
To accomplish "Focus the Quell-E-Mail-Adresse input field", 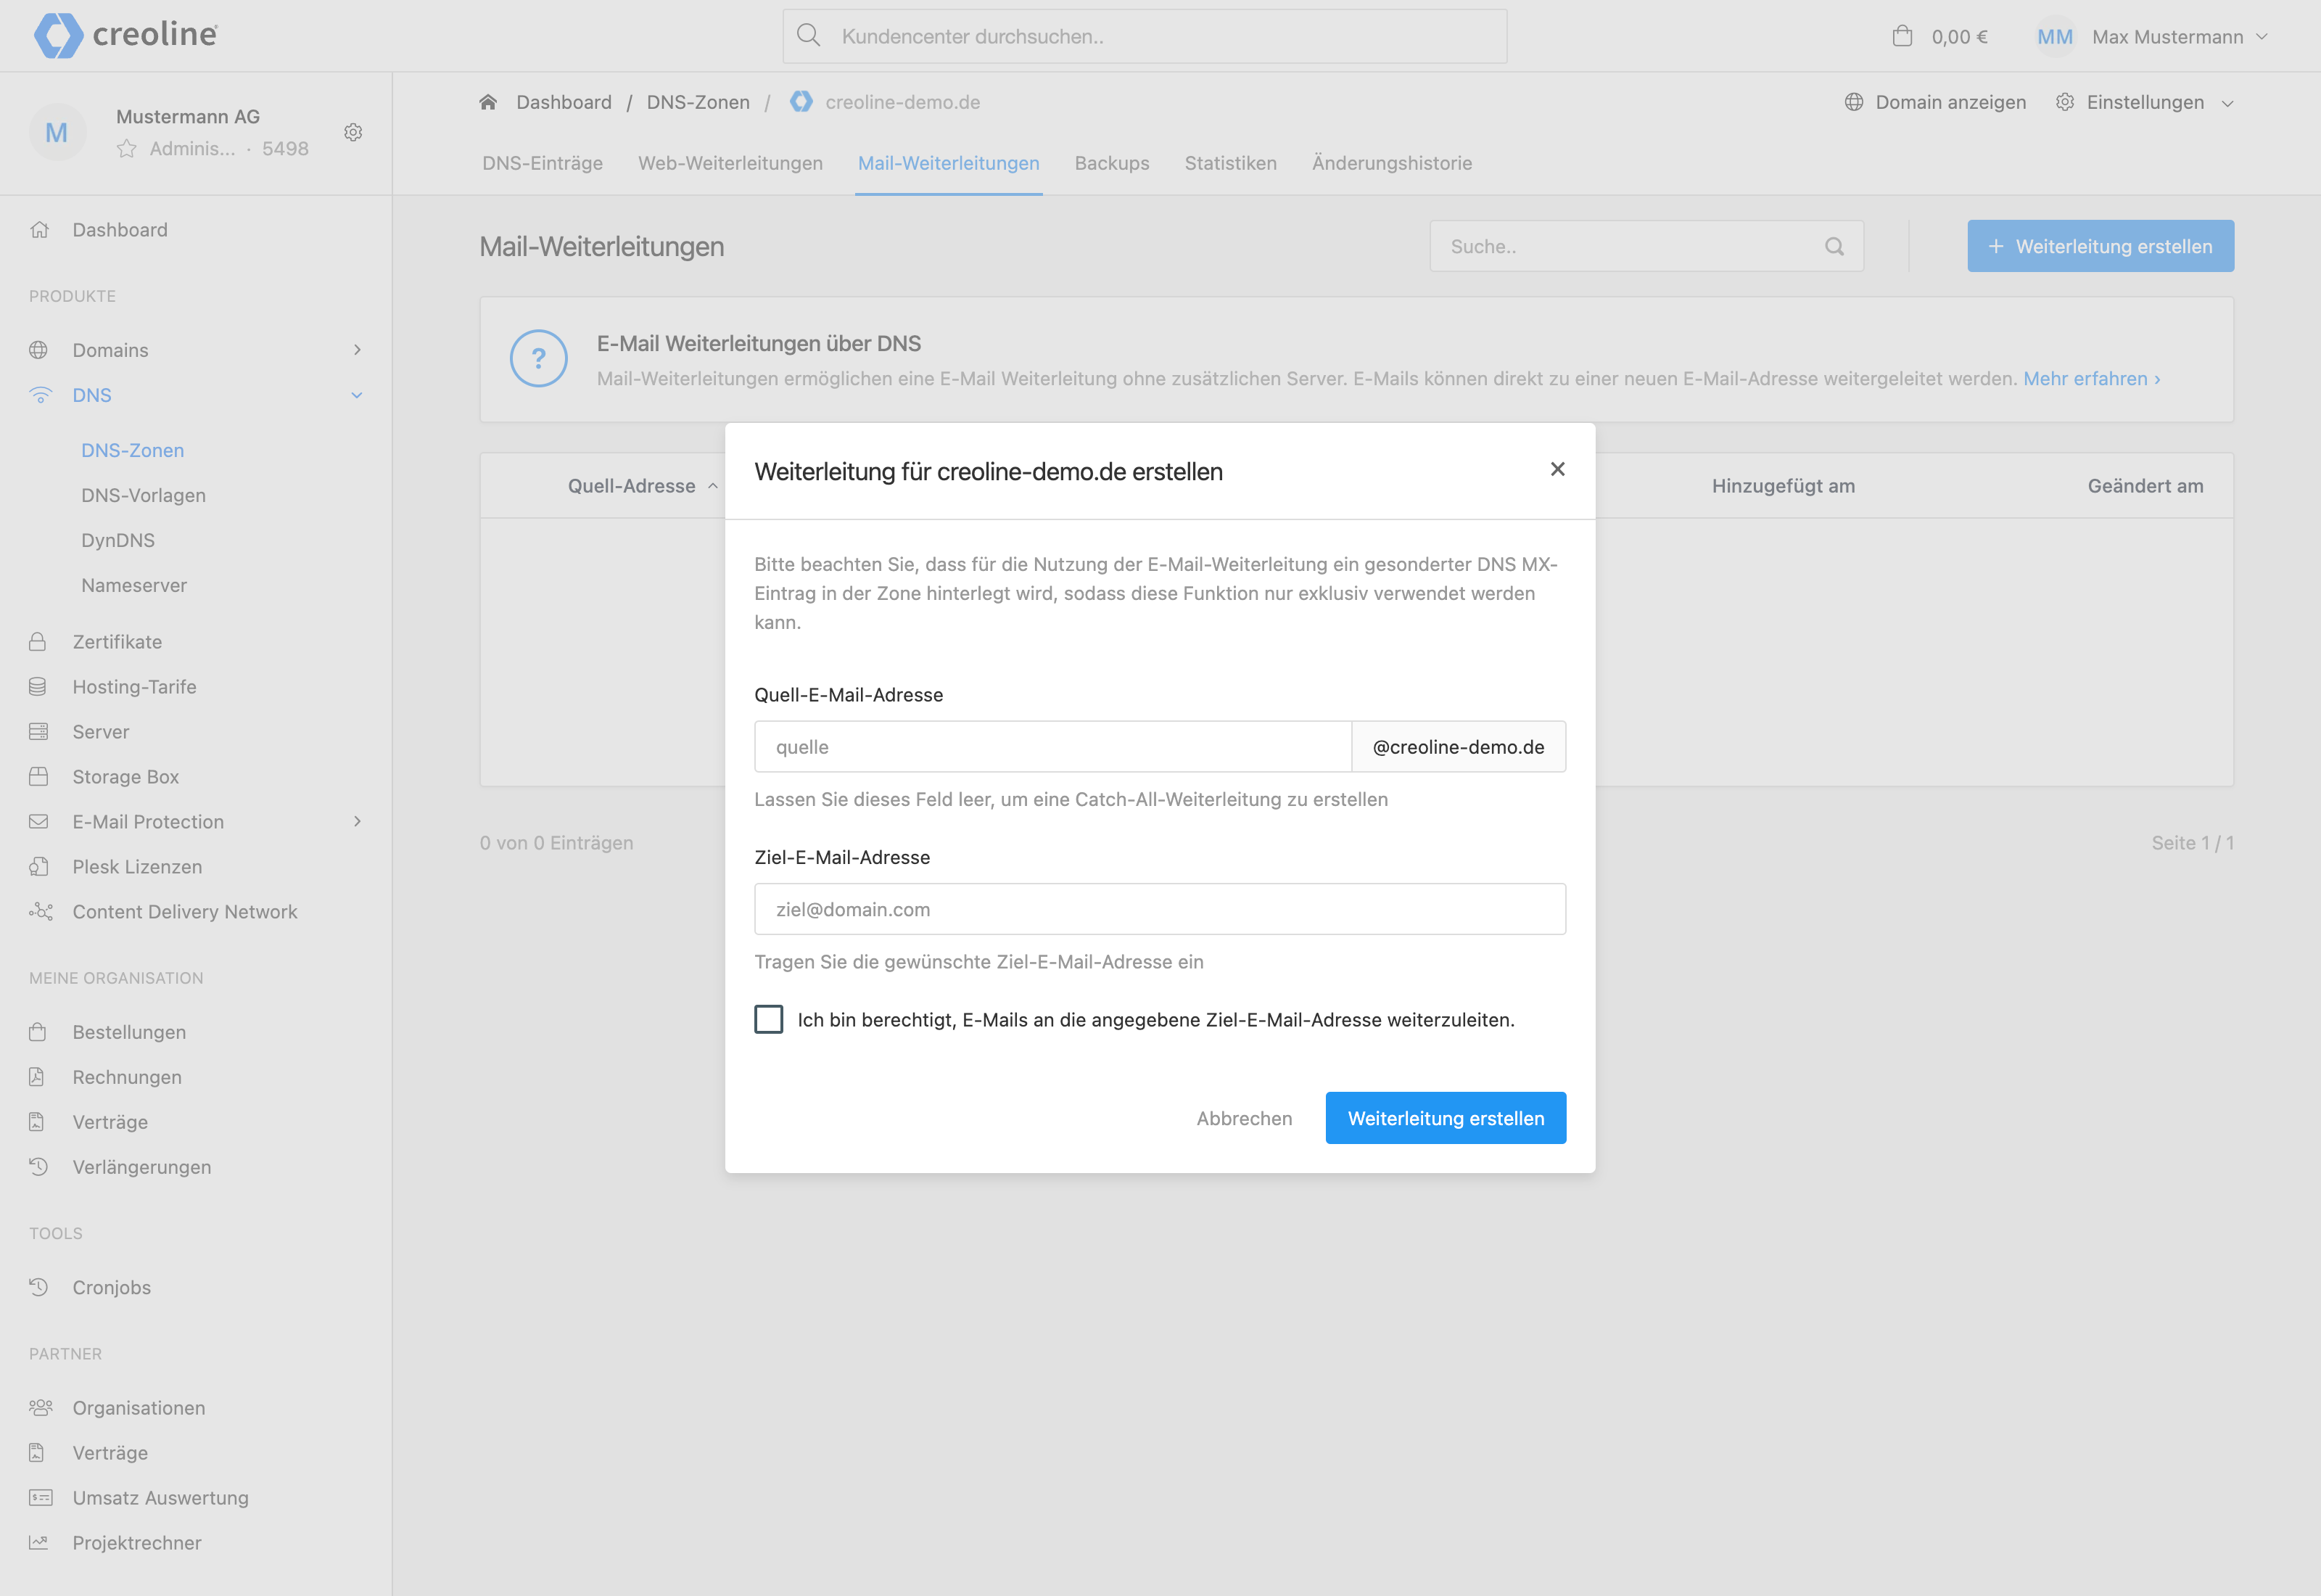I will (1052, 747).
